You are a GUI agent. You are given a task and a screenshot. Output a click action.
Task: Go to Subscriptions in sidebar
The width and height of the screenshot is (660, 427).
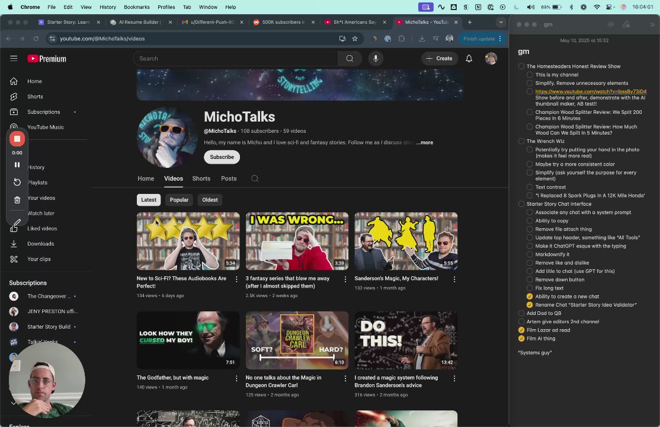coord(43,112)
